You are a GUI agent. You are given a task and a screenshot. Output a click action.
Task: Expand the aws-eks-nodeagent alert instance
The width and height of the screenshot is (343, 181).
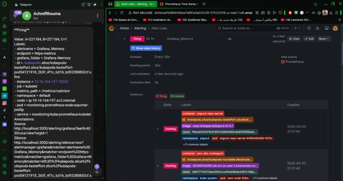tap(158, 166)
